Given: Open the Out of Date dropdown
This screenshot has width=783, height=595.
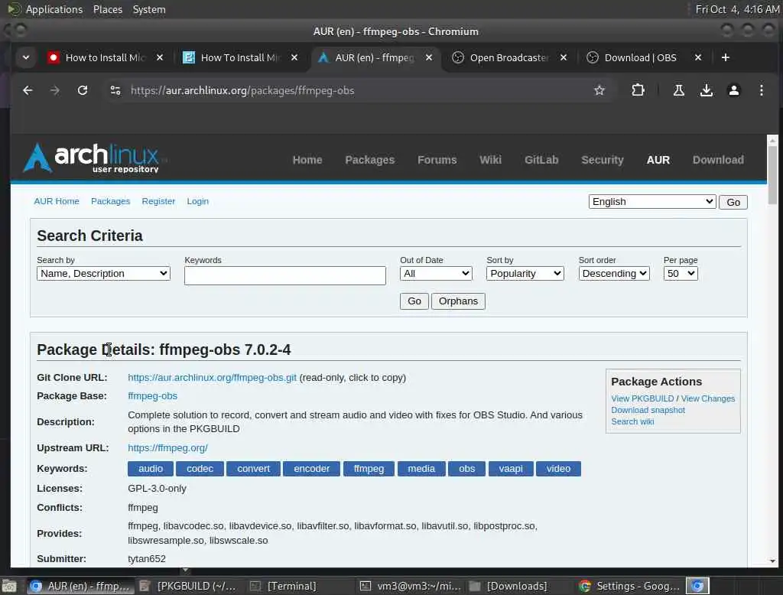Looking at the screenshot, I should click(x=436, y=274).
